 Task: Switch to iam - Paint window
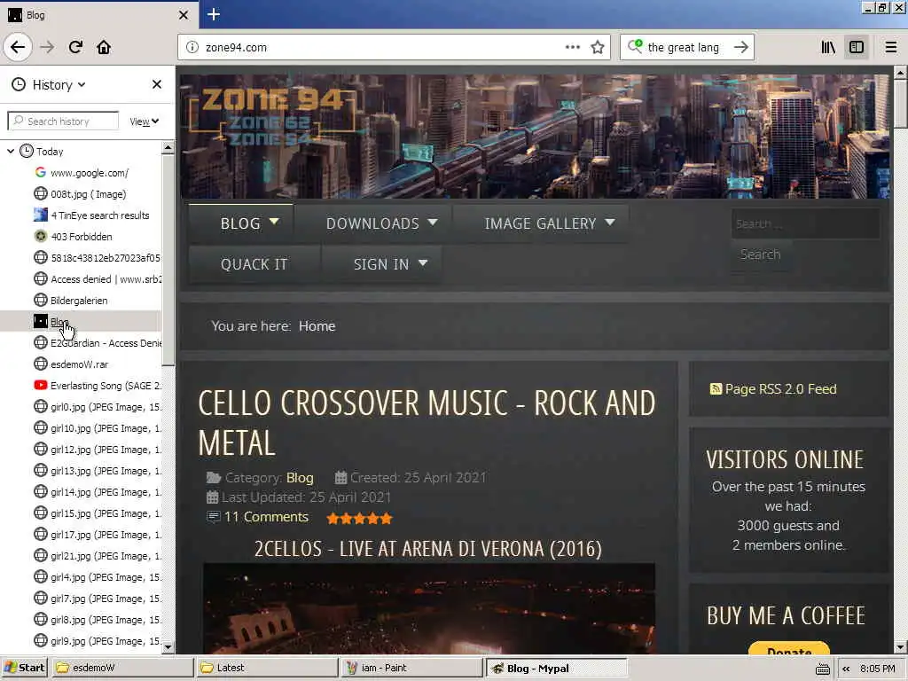411,668
